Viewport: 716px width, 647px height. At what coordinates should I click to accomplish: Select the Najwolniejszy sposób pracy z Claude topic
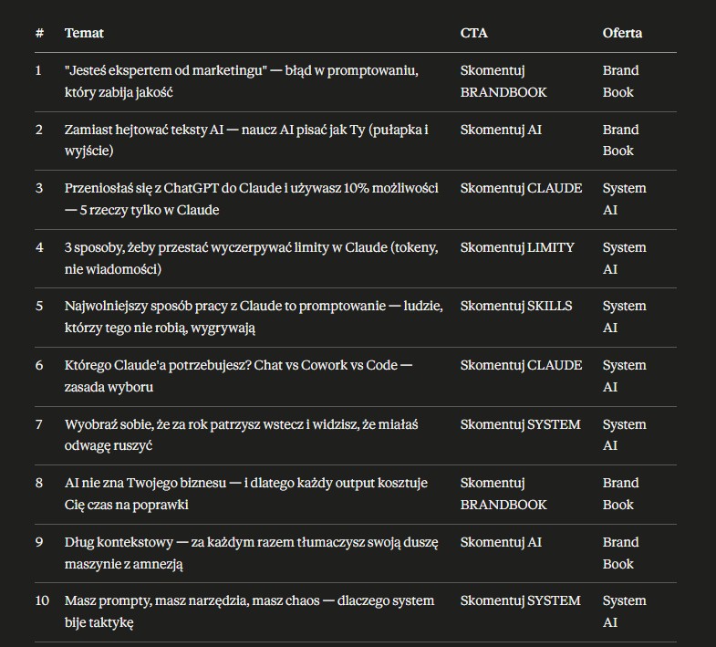[x=254, y=317]
